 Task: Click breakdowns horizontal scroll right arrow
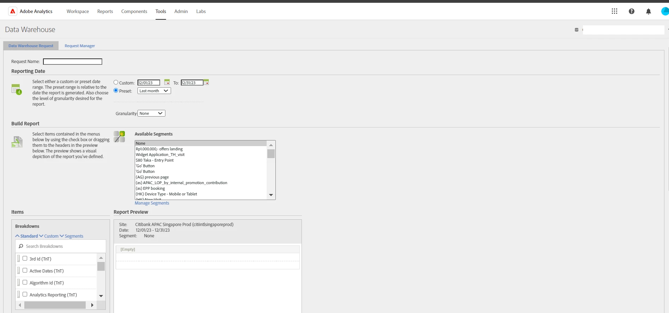point(92,305)
